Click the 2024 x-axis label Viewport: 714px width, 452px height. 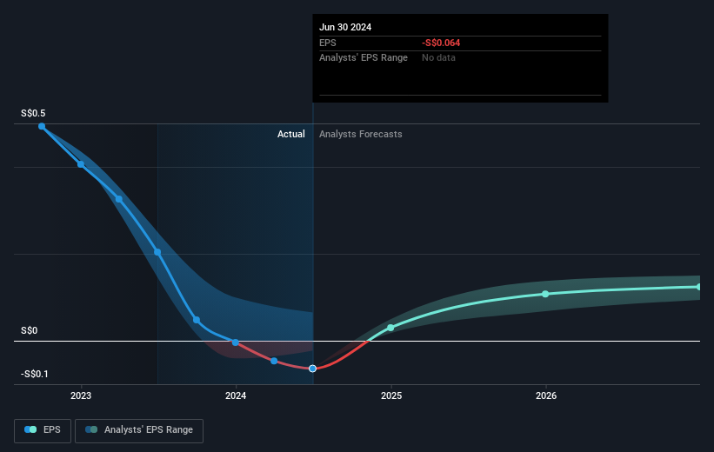click(236, 396)
